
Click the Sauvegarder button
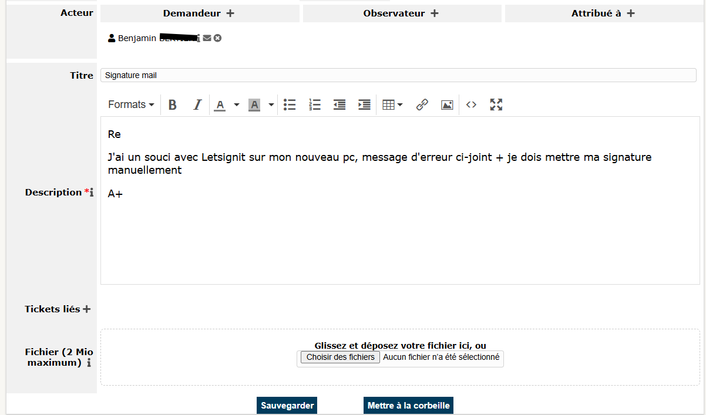coord(287,406)
